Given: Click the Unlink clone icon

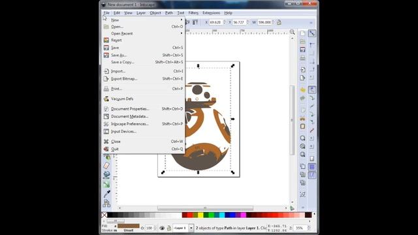Looking at the screenshot, I should pyautogui.click(x=302, y=183).
